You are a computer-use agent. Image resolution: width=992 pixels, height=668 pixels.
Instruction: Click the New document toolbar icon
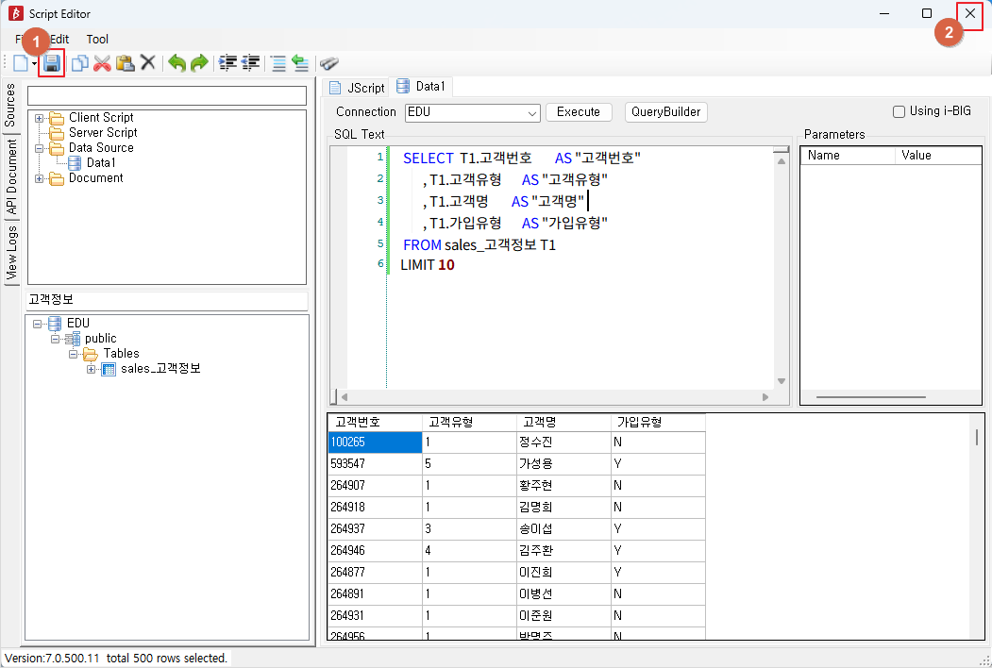point(21,63)
